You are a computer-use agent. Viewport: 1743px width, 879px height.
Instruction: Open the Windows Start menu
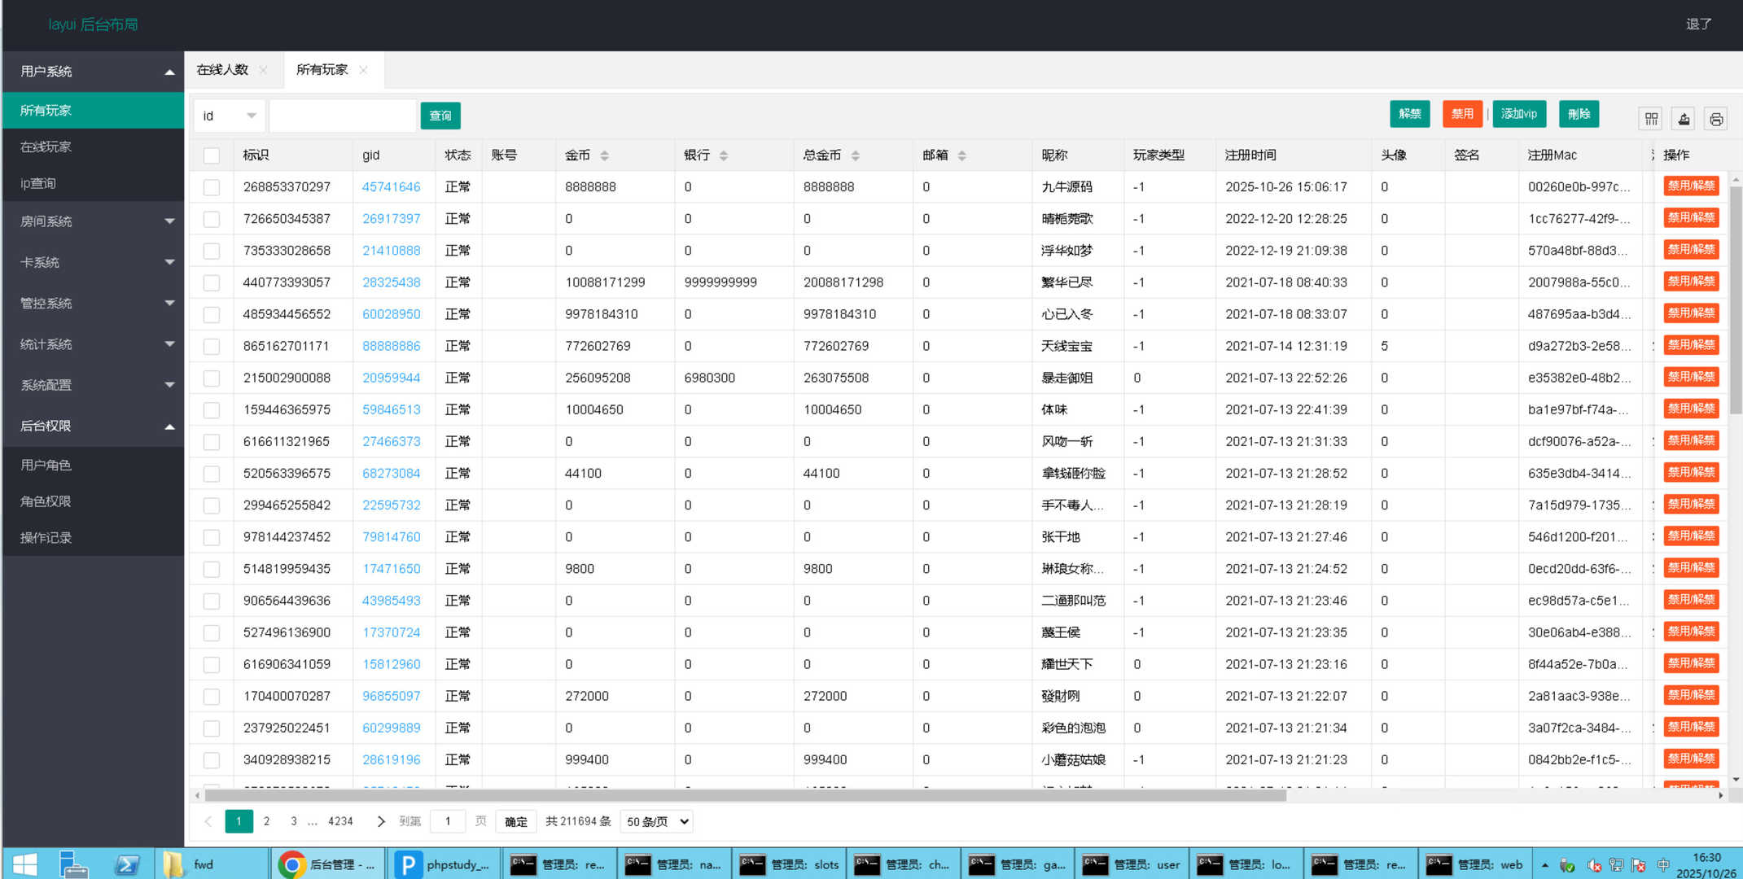point(25,864)
